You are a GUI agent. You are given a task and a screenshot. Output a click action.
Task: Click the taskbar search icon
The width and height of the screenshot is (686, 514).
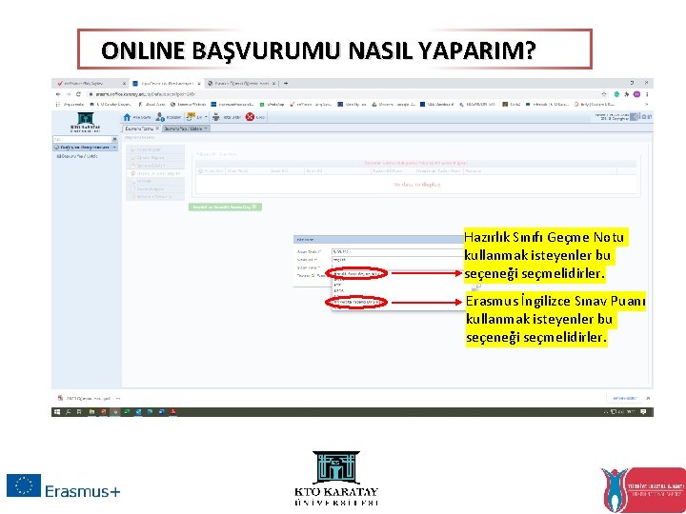69,412
